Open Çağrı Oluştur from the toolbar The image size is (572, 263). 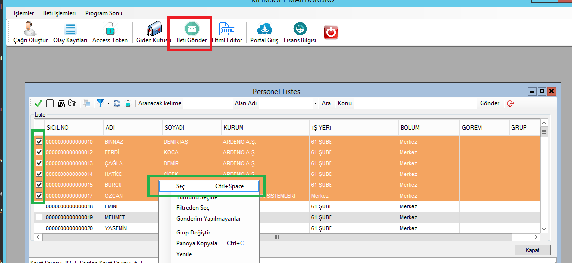[x=30, y=32]
